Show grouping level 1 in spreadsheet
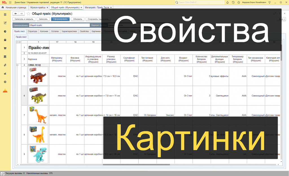This screenshot has width=289, height=176. point(17,42)
